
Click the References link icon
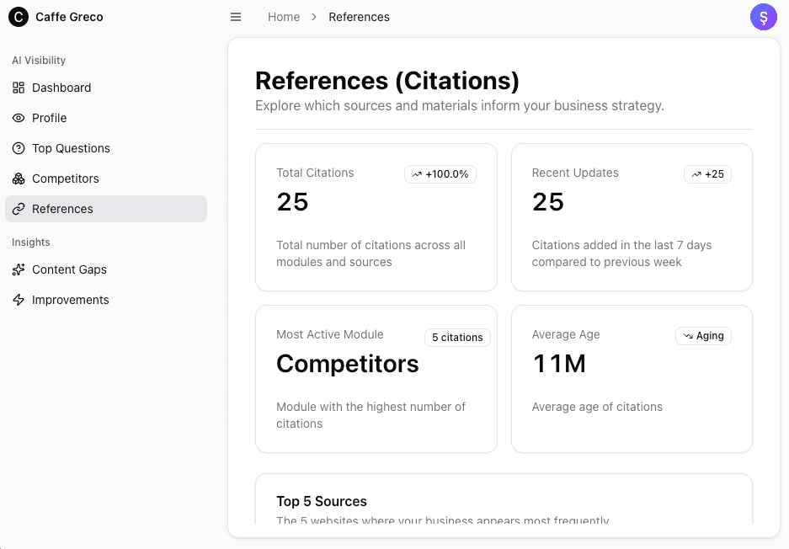point(19,209)
